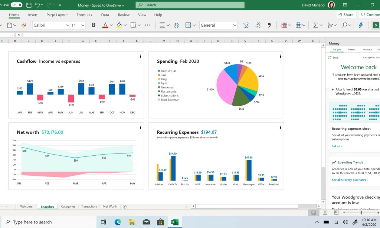The image size is (380, 228).
Task: Open the font size 11 dropdown
Action: click(x=83, y=25)
